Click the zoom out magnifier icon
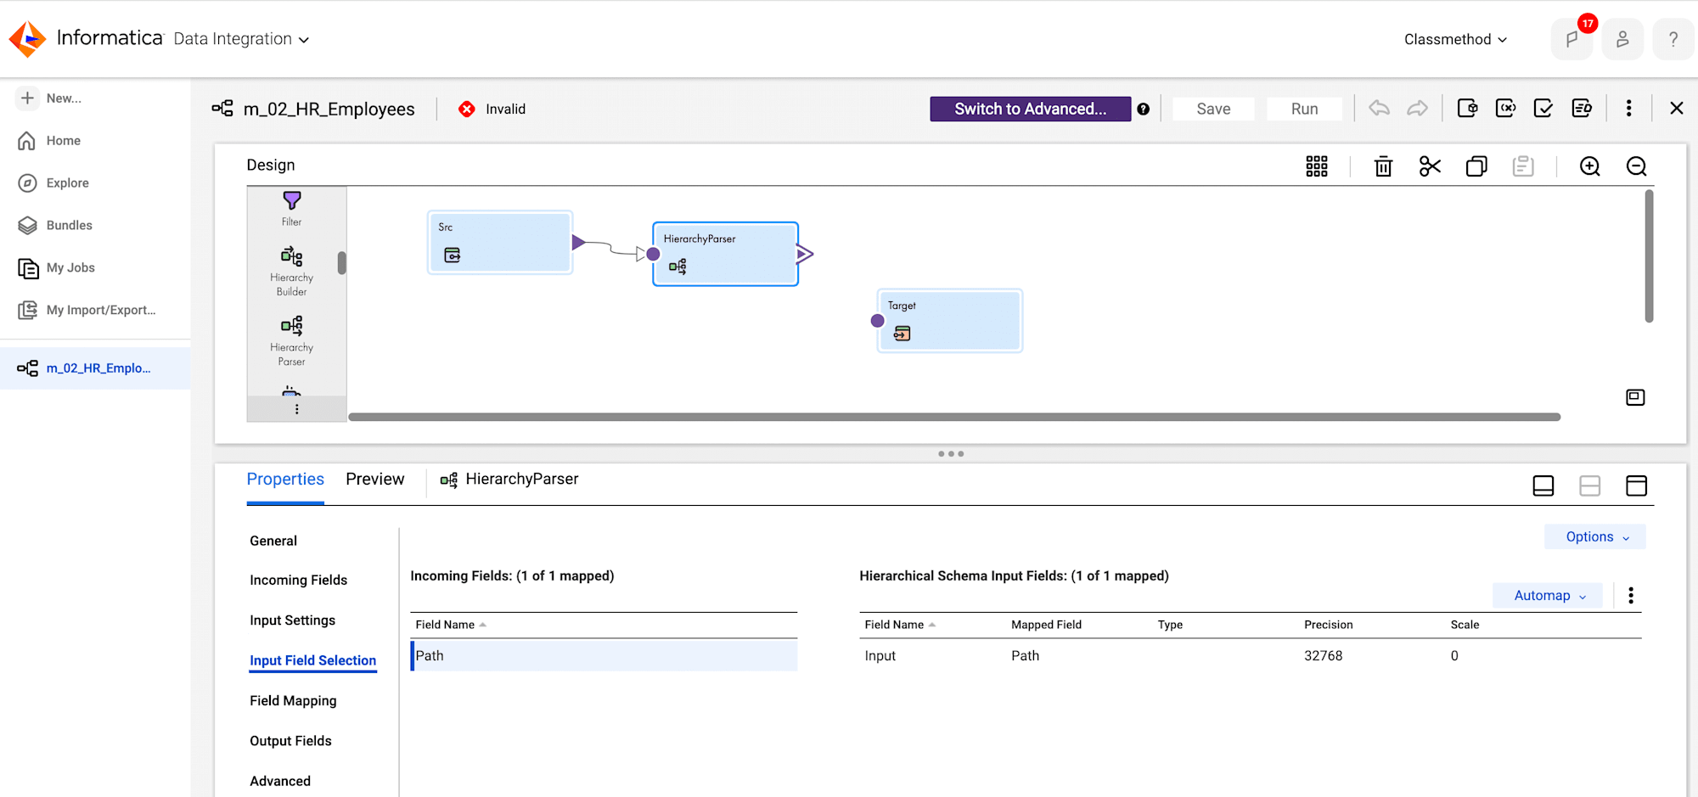The width and height of the screenshot is (1698, 797). pos(1637,166)
